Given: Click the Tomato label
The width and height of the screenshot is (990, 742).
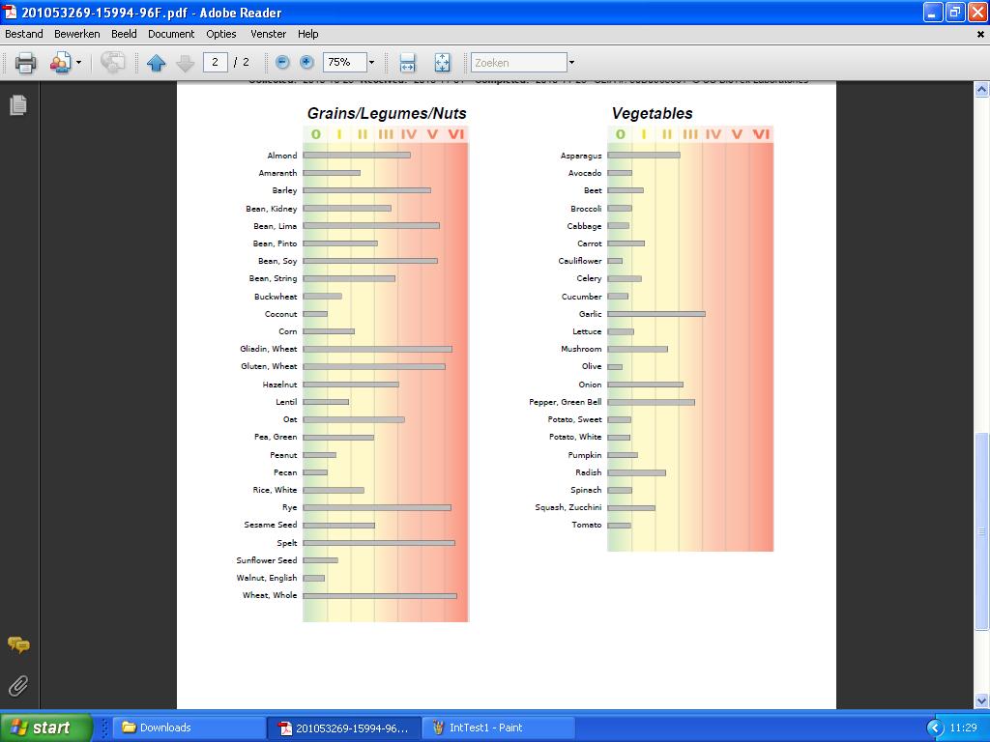Looking at the screenshot, I should pos(587,525).
